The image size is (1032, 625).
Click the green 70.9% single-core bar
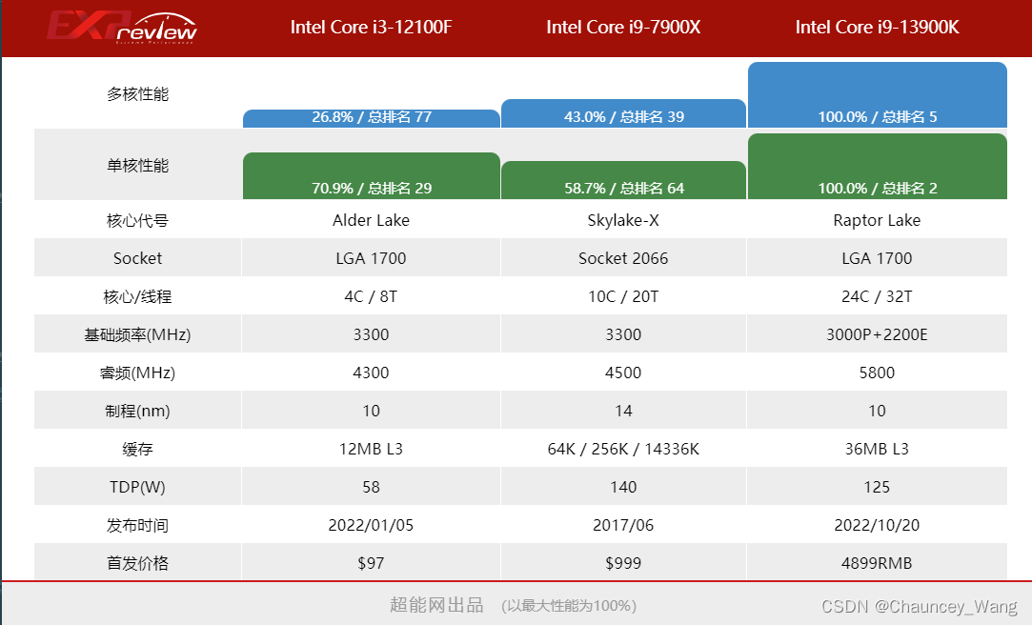click(372, 175)
